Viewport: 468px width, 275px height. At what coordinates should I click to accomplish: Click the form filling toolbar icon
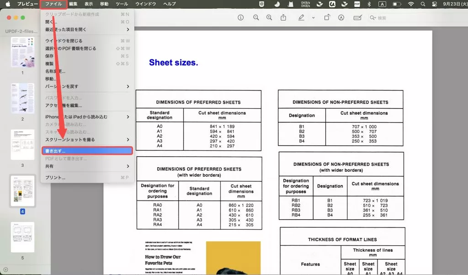pyautogui.click(x=357, y=18)
